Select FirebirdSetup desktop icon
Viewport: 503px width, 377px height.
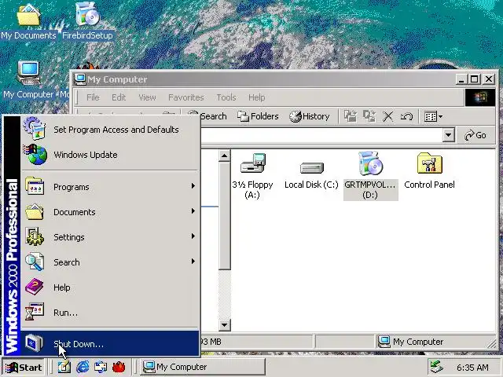click(x=87, y=22)
